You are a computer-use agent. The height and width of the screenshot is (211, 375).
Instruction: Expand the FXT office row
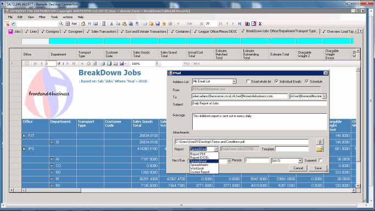click(24, 136)
